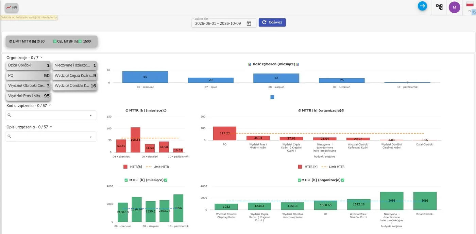The width and height of the screenshot is (476, 234).
Task: Click the 44.98 MTTR monthly bar
Action: coord(164,147)
